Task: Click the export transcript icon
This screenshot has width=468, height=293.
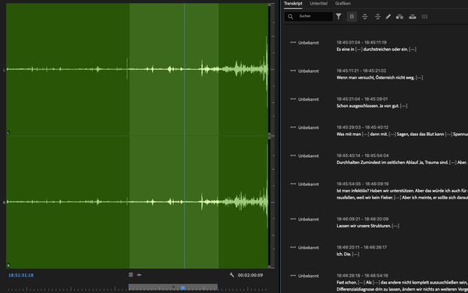Action: point(413,16)
